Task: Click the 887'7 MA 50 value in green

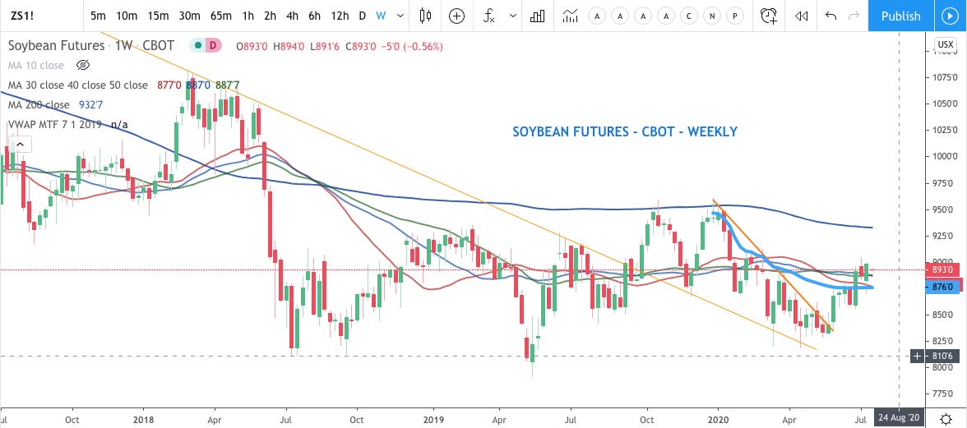Action: pos(228,85)
